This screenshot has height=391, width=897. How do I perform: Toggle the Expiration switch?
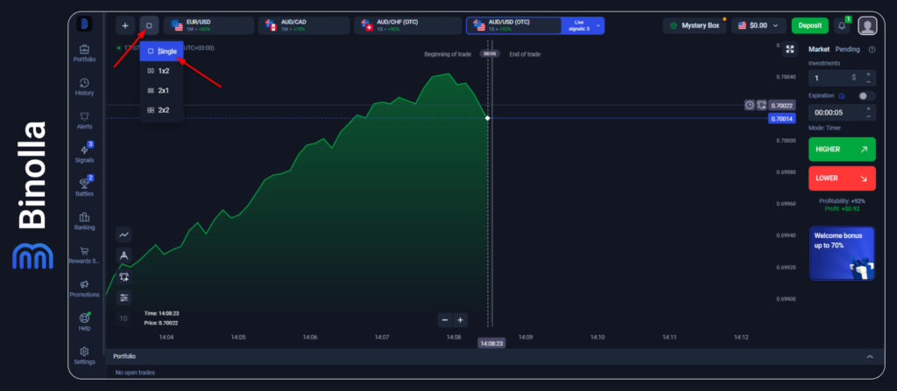click(x=866, y=96)
